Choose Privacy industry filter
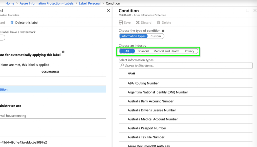257x147 pixels. coord(189,51)
